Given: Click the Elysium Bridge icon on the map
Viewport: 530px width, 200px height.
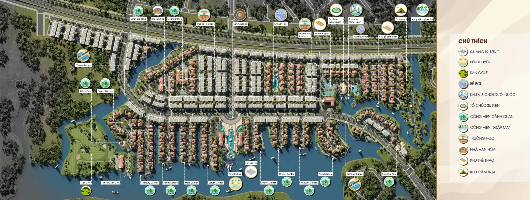Looking at the screenshot, I should pos(83,56).
